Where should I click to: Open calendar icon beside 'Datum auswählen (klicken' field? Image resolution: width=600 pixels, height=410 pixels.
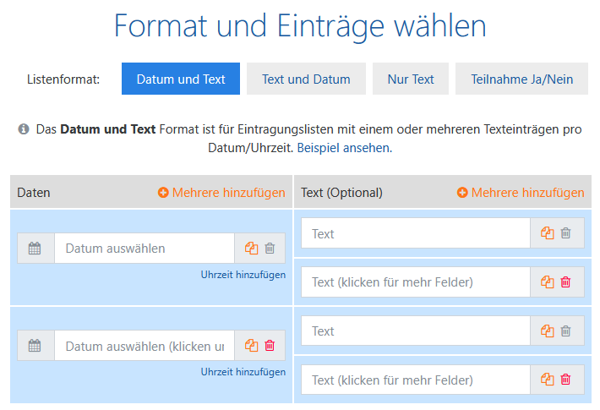tap(35, 346)
